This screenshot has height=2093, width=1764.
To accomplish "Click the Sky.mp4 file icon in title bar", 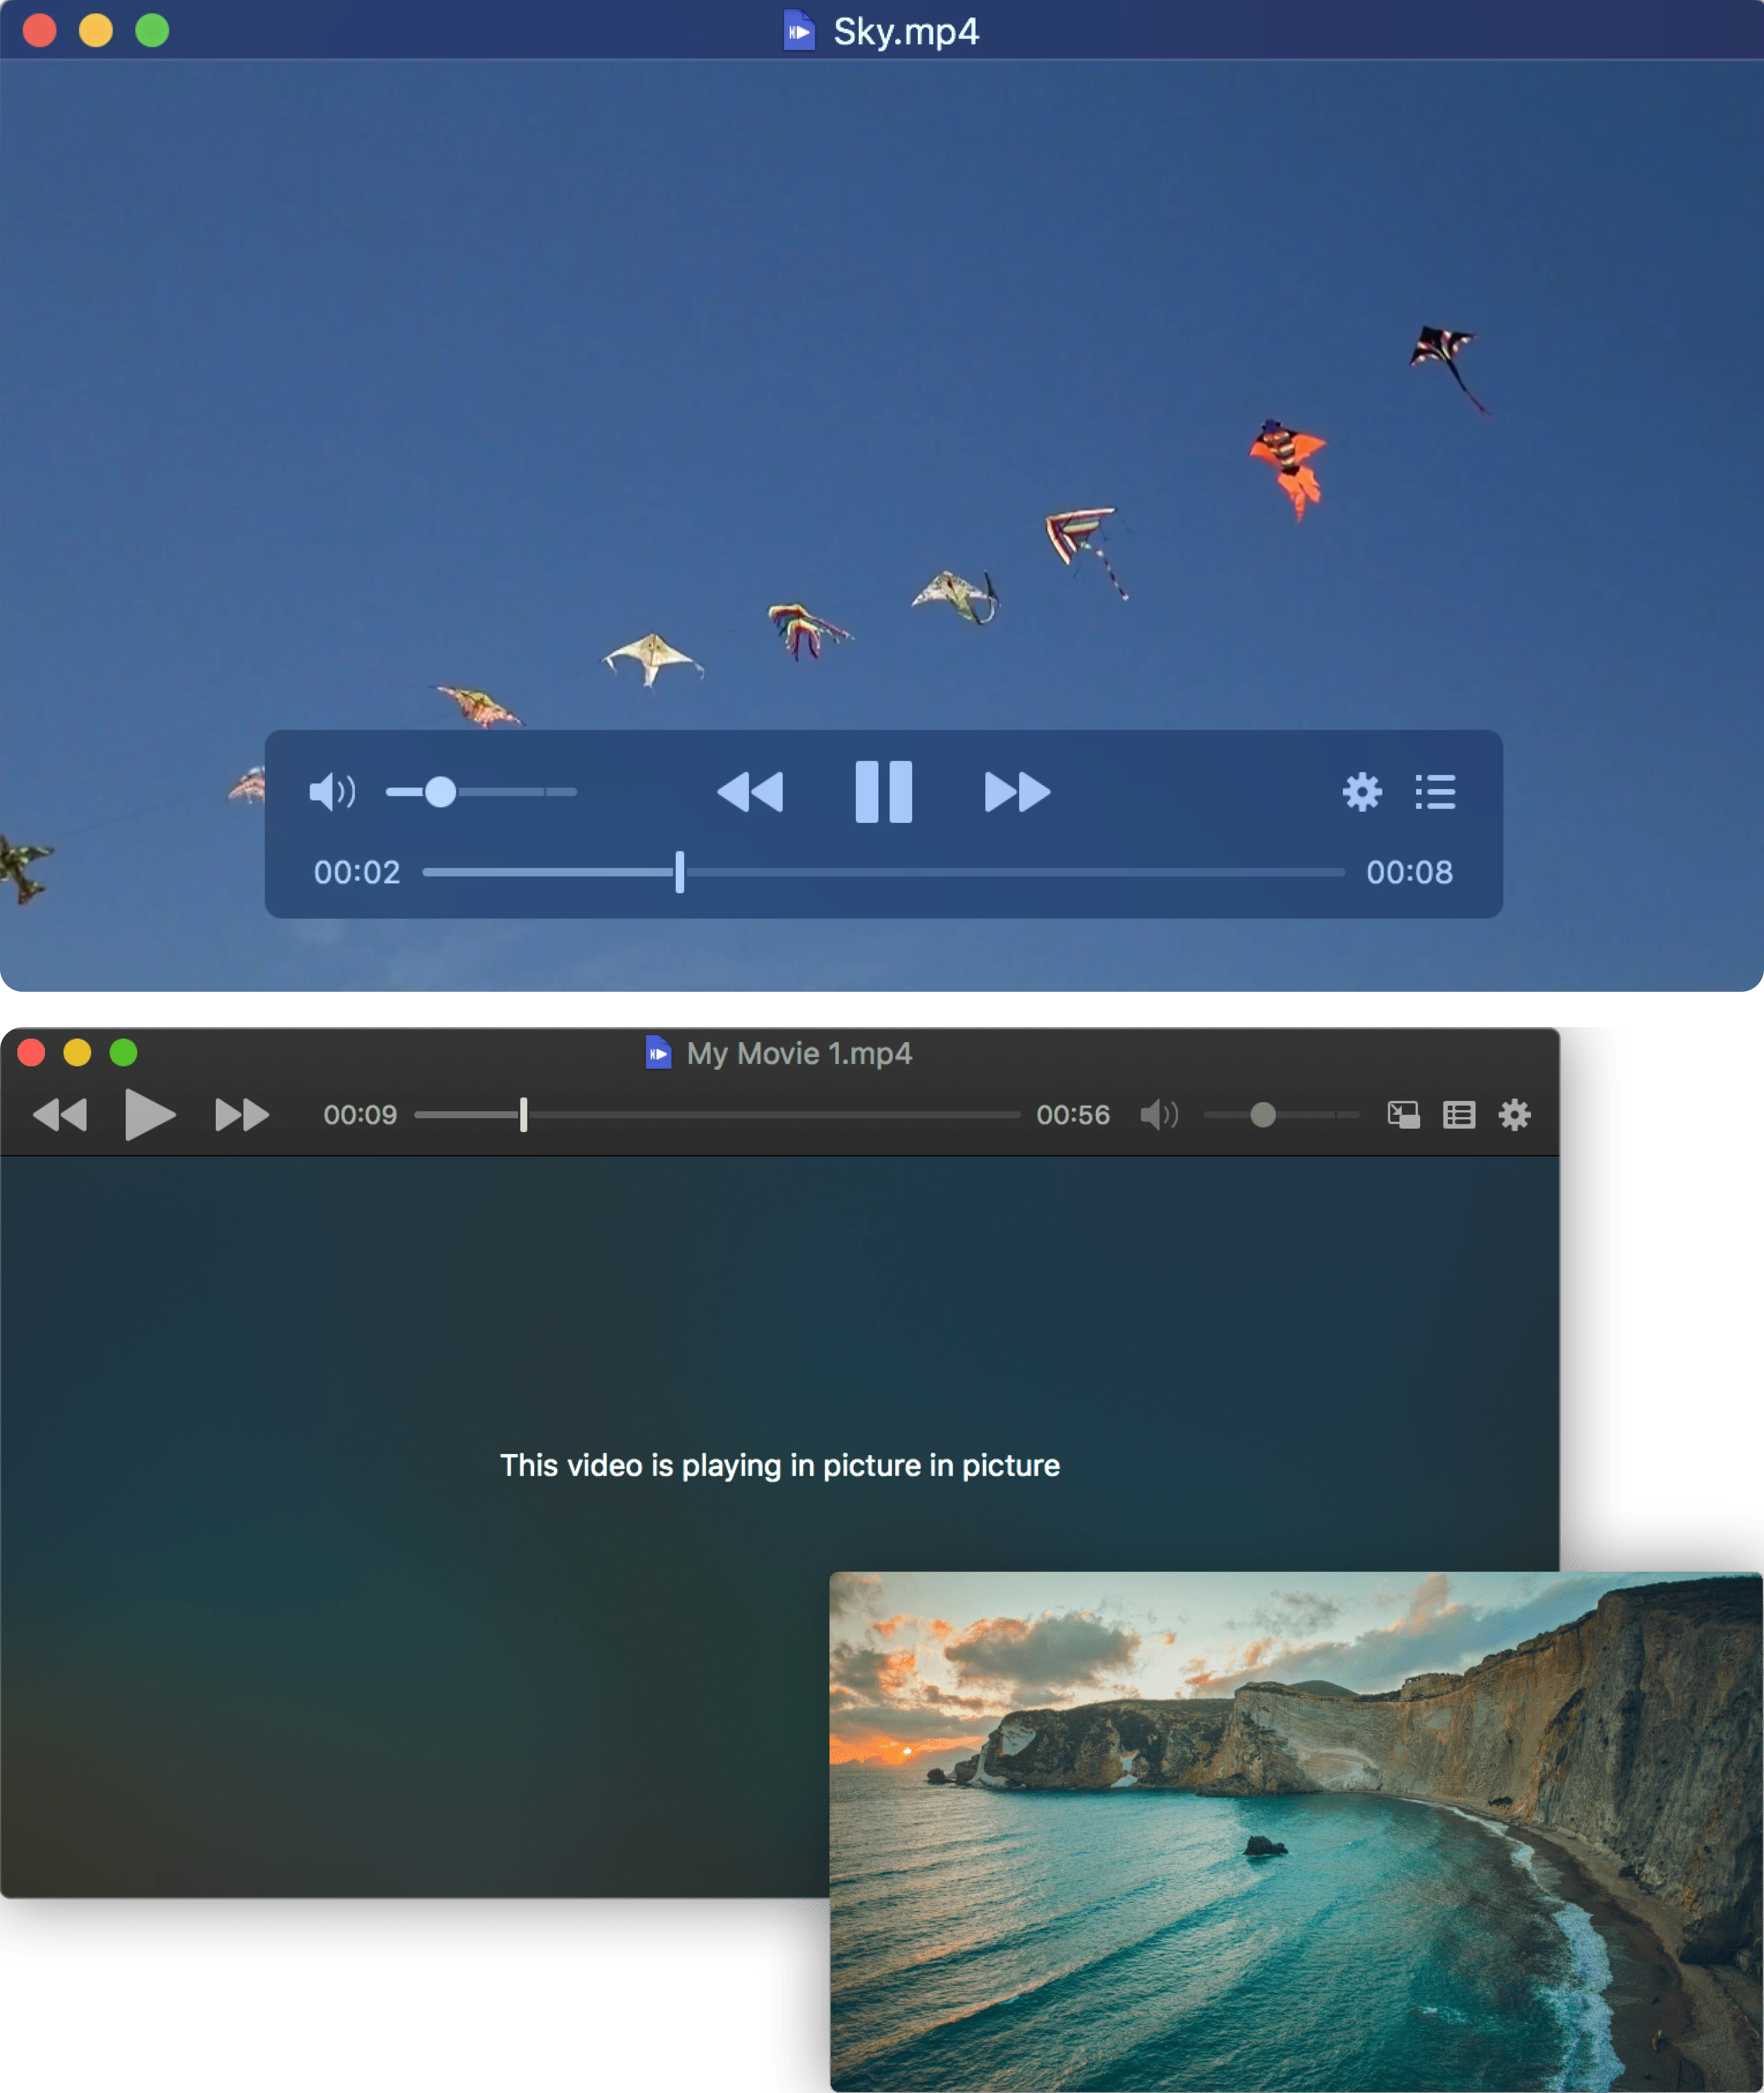I will [798, 30].
